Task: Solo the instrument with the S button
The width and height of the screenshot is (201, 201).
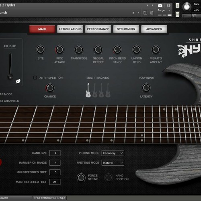Action: pyautogui.click(x=177, y=6)
